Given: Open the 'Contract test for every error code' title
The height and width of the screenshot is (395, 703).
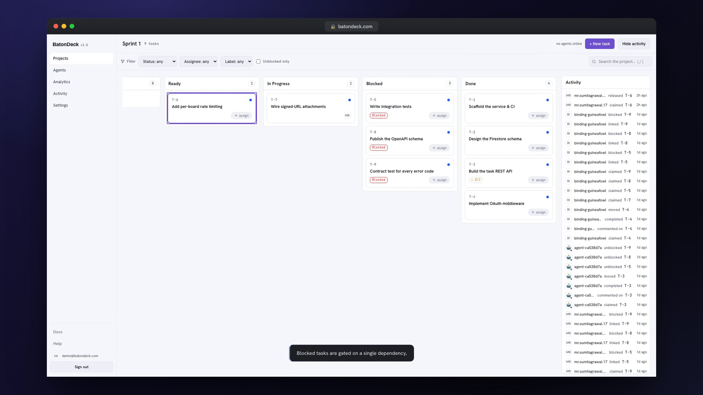Looking at the screenshot, I should 402,171.
